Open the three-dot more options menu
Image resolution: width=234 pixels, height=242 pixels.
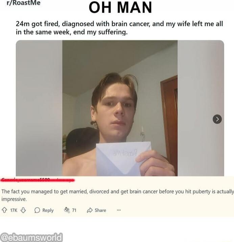[x=119, y=210]
